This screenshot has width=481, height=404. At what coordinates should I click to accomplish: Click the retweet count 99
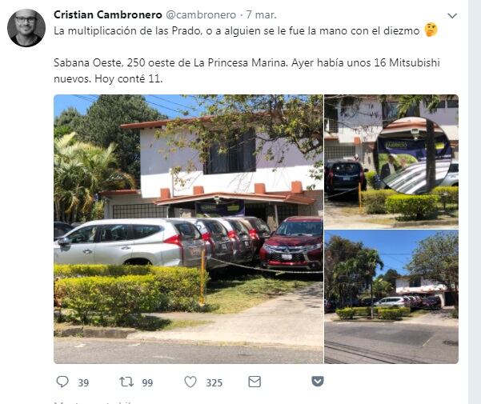click(147, 383)
